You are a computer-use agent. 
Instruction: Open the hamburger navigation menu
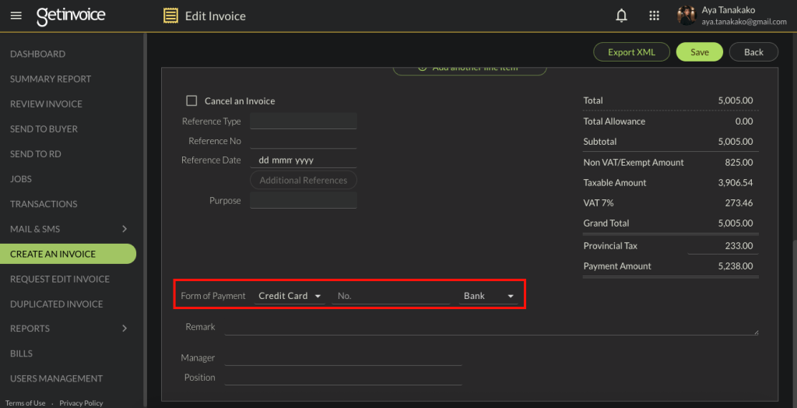point(17,16)
